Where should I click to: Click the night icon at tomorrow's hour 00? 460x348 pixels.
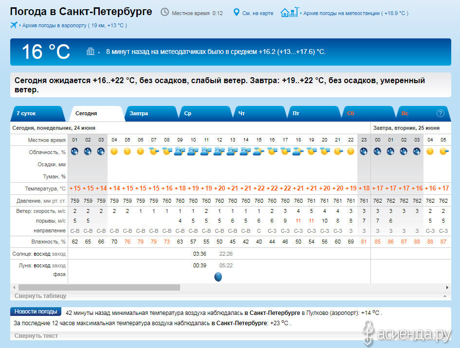point(377,152)
